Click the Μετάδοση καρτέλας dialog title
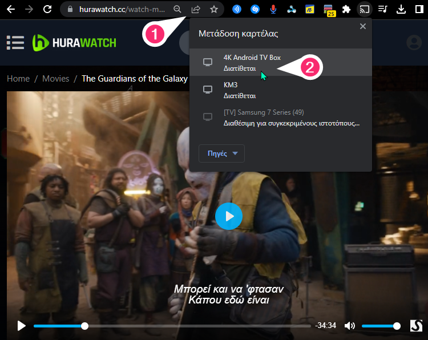Image resolution: width=428 pixels, height=340 pixels. point(239,34)
